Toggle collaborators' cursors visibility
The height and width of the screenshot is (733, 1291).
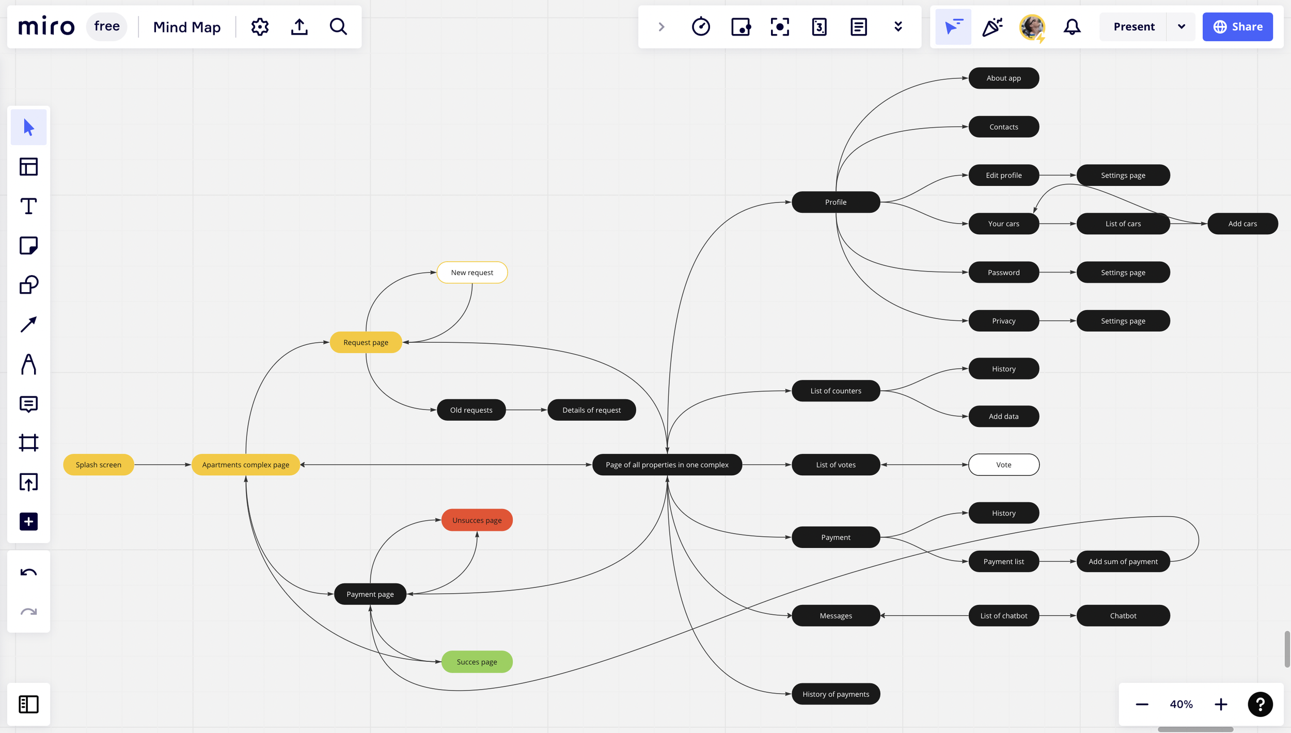pyautogui.click(x=953, y=27)
